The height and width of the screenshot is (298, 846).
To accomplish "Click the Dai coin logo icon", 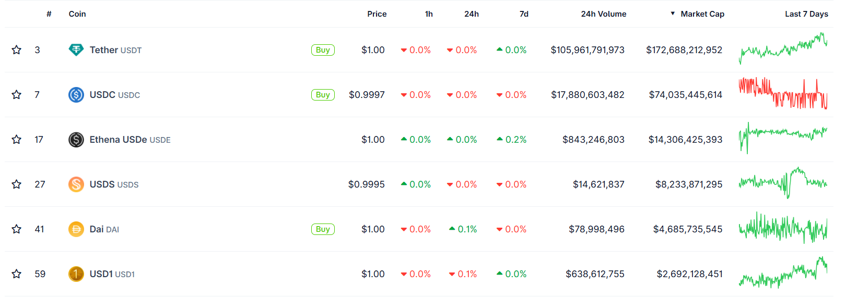I will coord(76,229).
